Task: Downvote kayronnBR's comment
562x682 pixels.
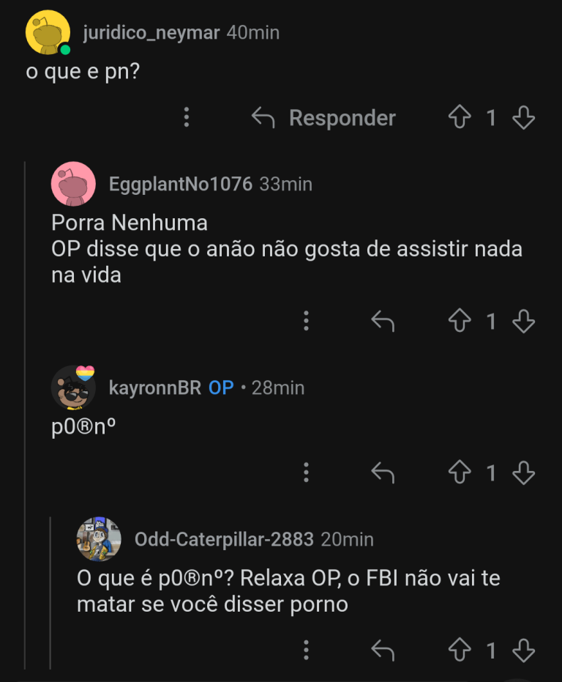Action: pyautogui.click(x=524, y=473)
